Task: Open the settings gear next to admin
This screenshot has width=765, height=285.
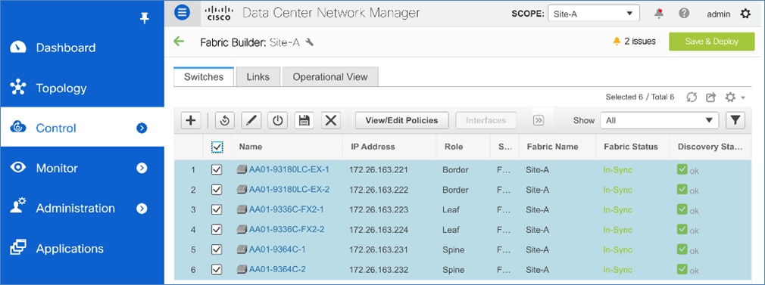Action: coord(745,14)
